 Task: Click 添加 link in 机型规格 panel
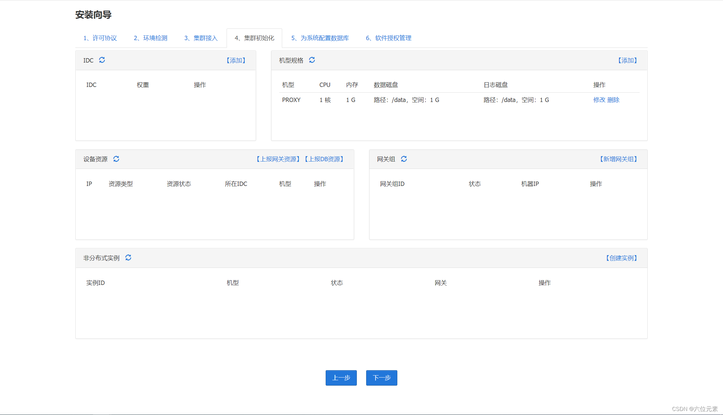[627, 61]
